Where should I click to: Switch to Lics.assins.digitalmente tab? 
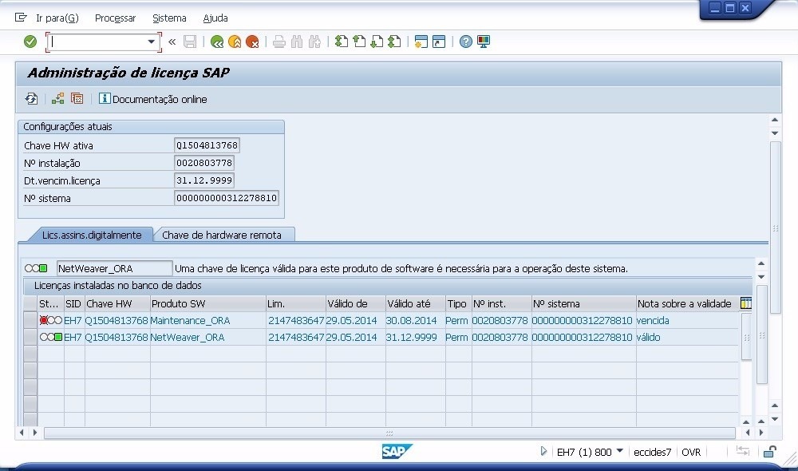click(92, 235)
